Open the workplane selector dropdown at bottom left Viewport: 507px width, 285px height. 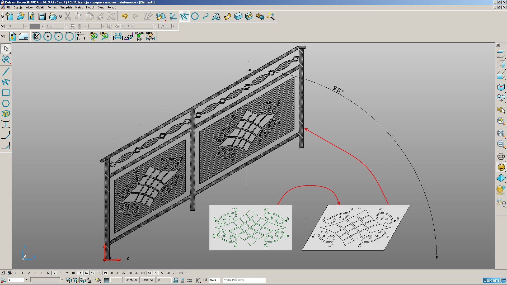tap(27, 280)
